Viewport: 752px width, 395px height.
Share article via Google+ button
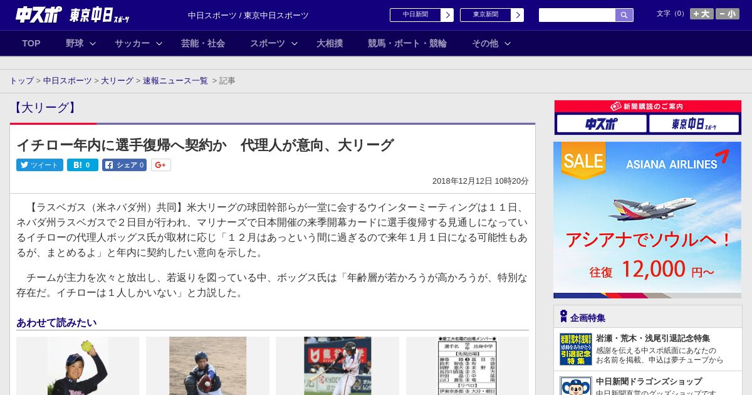(161, 165)
